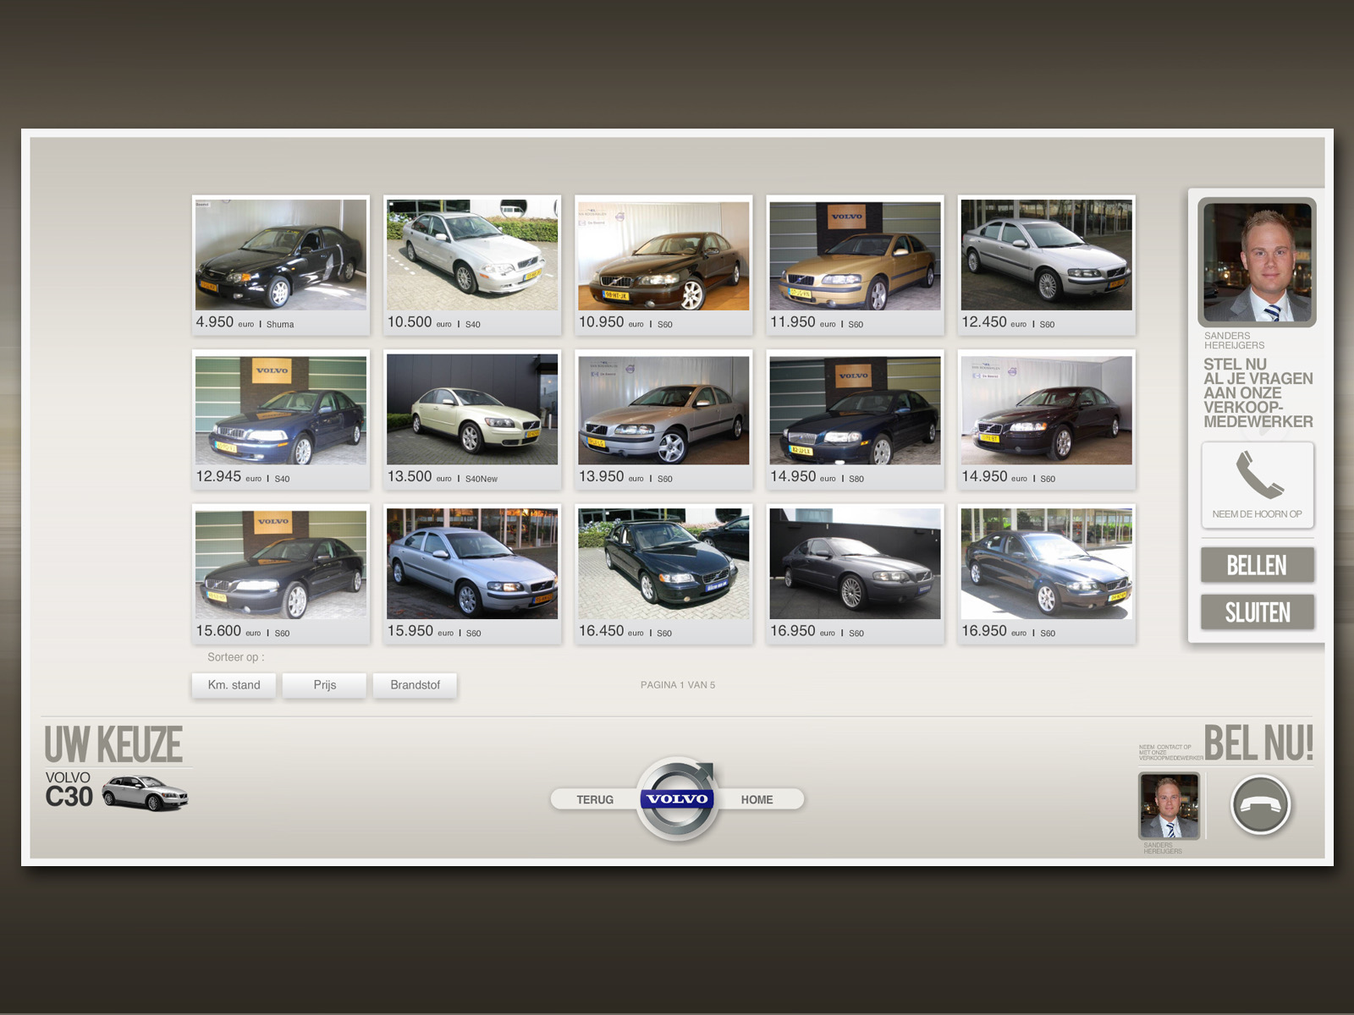Click the 'UW KEUZE' heading

pyautogui.click(x=113, y=744)
